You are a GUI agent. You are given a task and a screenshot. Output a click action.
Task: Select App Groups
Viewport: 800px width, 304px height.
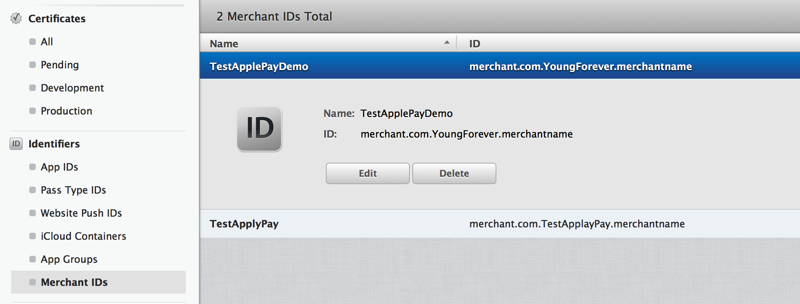(69, 259)
